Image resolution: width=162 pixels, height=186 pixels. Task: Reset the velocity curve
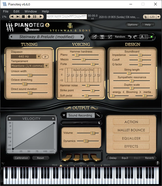point(40,158)
